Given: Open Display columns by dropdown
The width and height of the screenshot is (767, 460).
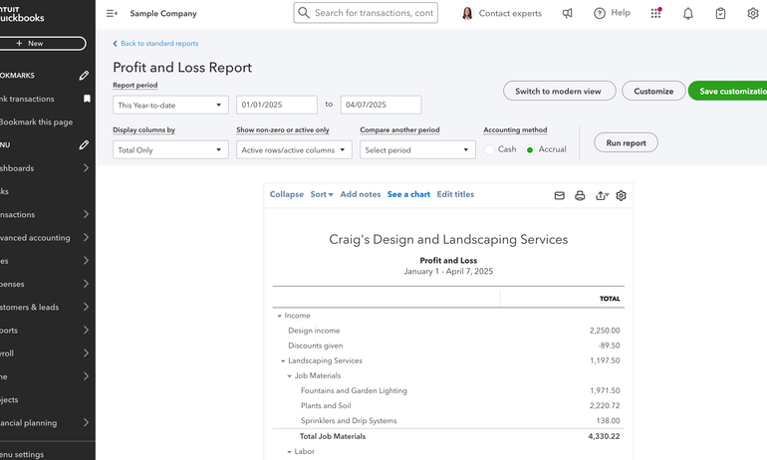Looking at the screenshot, I should (170, 150).
